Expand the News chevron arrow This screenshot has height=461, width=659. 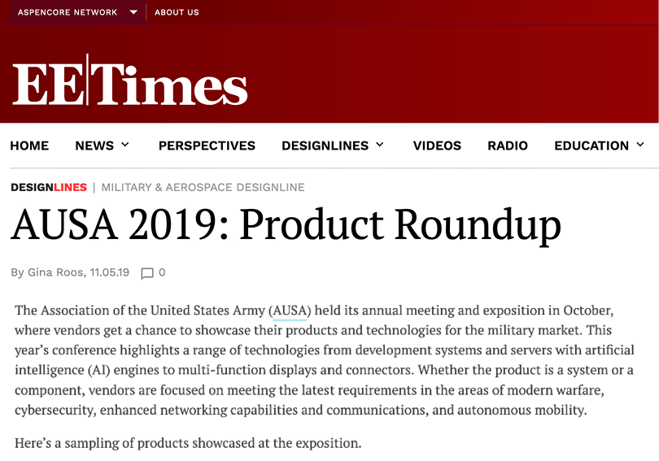click(x=124, y=145)
